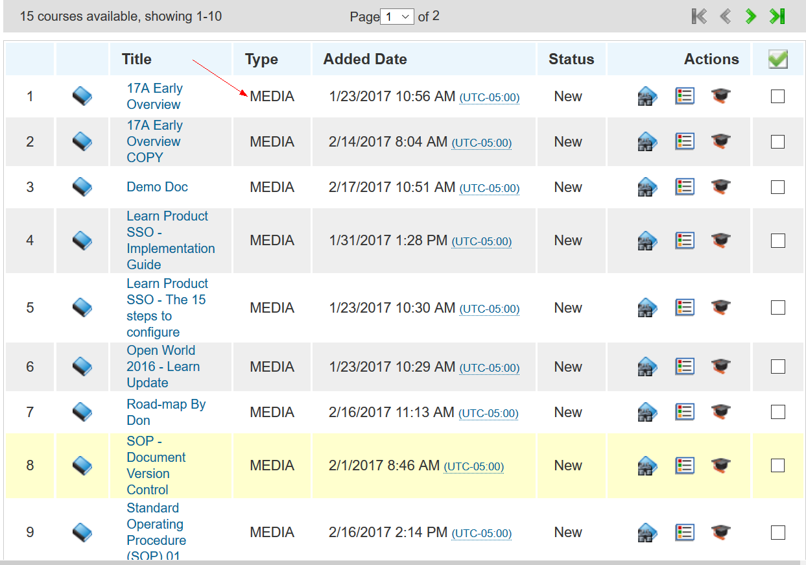Click the colored list icon in row 1
Viewport: 806px width, 565px height.
685,96
